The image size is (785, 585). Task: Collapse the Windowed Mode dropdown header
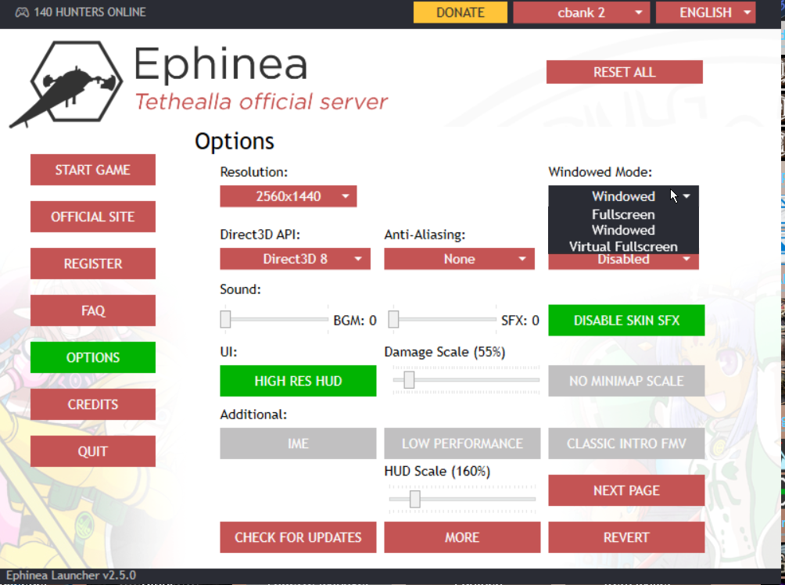623,196
